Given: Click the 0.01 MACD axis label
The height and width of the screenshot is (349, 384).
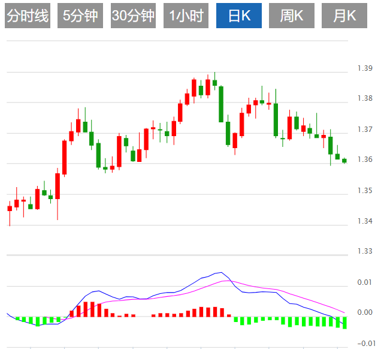Looking at the screenshot, I should coord(365,282).
